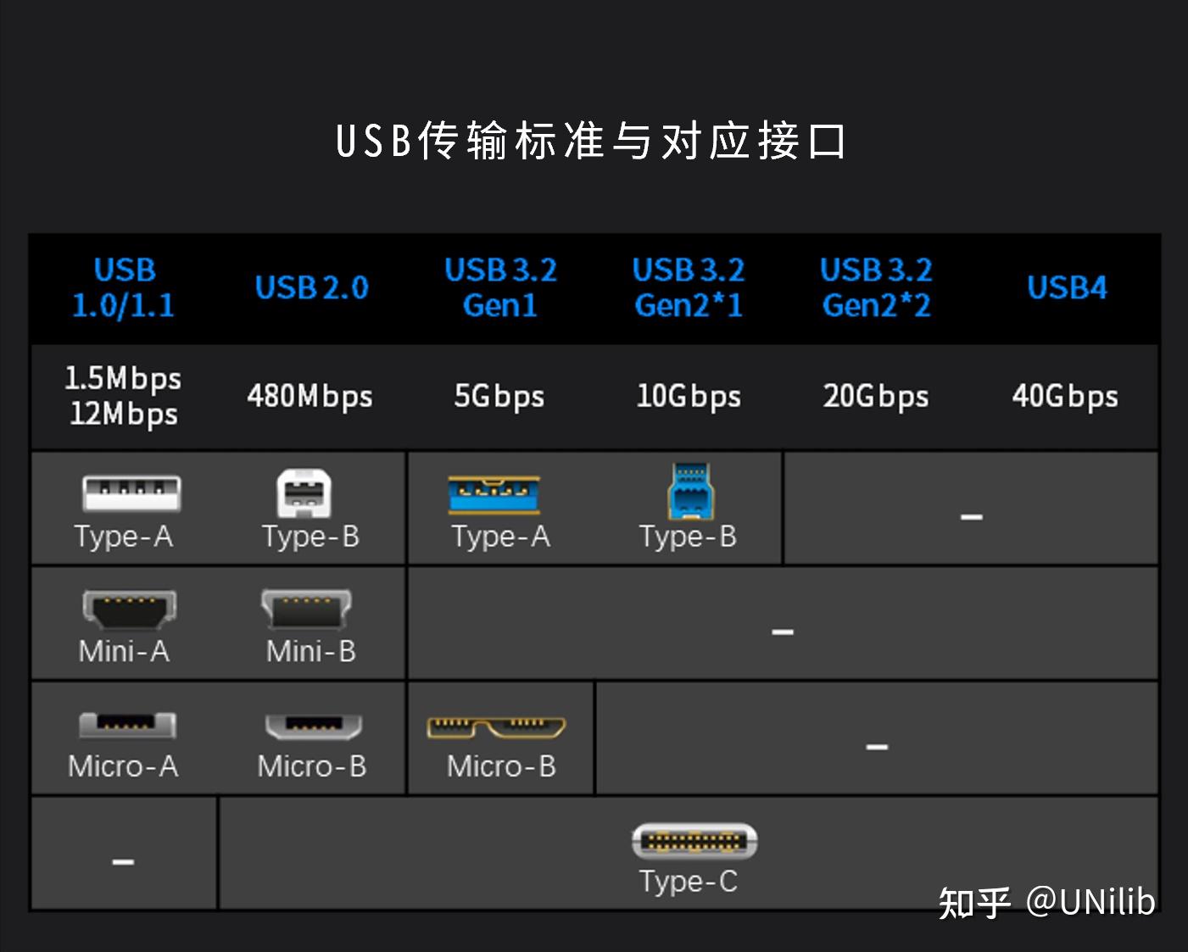Select the Type-C connector icon

pyautogui.click(x=693, y=842)
